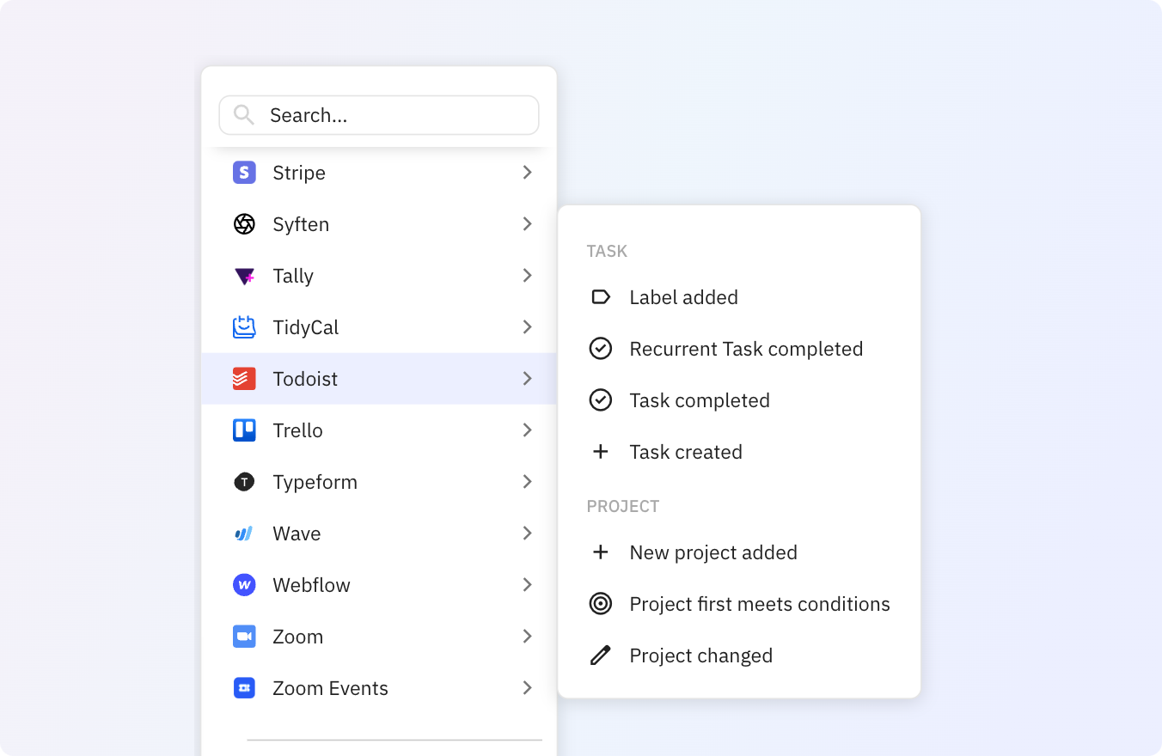
Task: Click the Wave logo icon
Action: click(x=244, y=533)
